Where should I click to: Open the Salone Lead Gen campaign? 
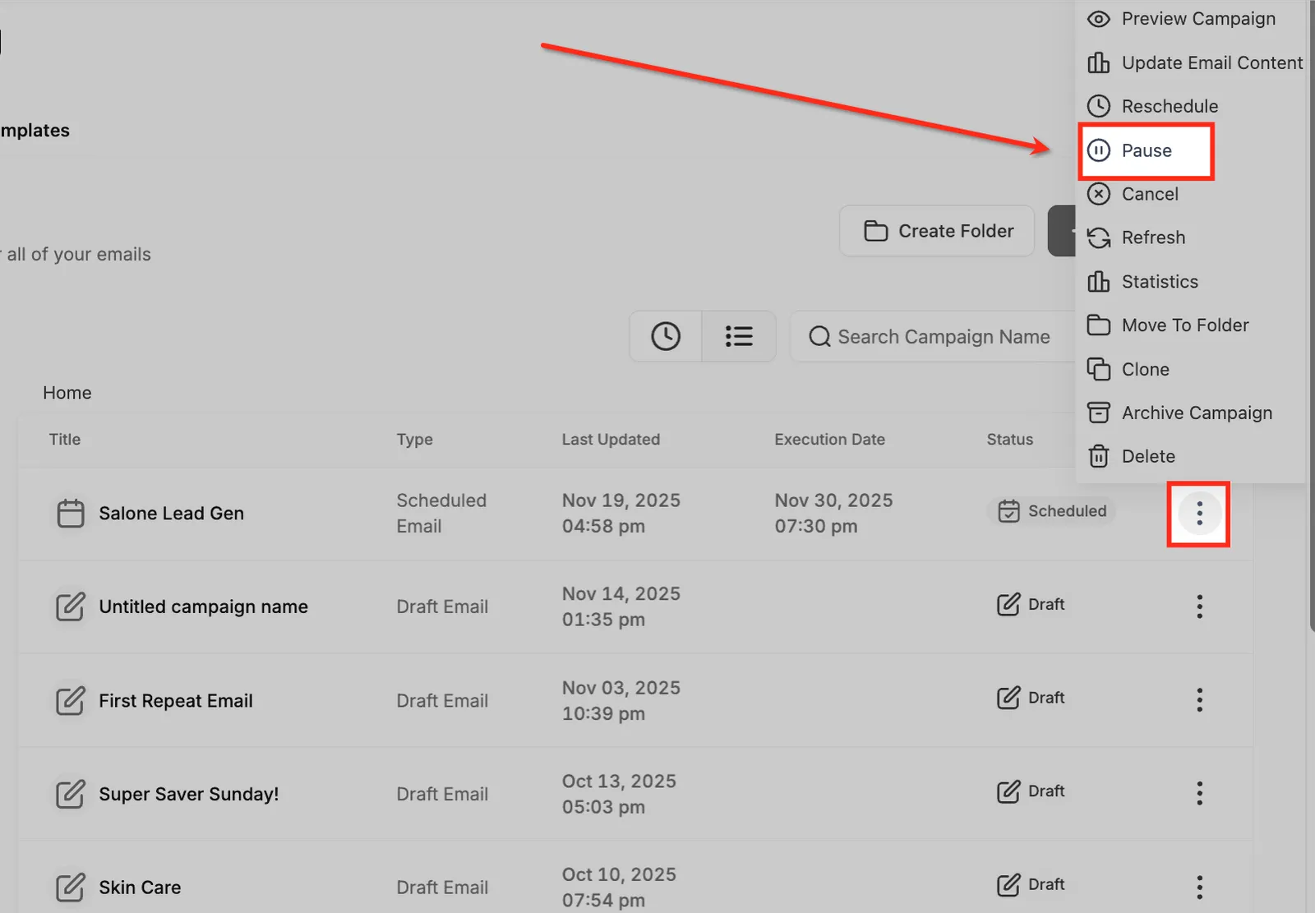pyautogui.click(x=171, y=514)
